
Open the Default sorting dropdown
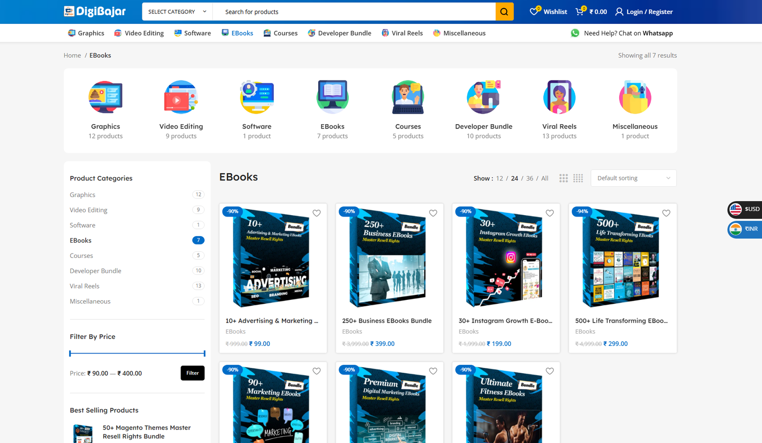pyautogui.click(x=633, y=178)
